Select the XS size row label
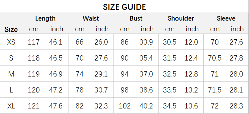This screenshot has height=114, width=249. point(11,42)
